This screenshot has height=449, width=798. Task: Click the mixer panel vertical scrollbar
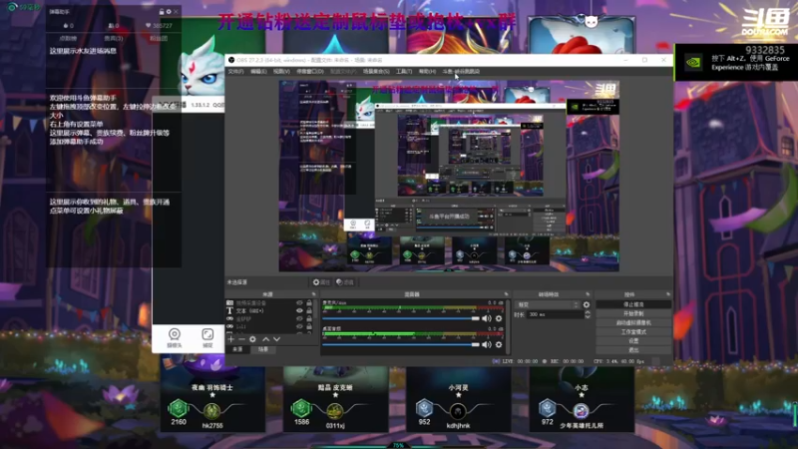click(508, 326)
